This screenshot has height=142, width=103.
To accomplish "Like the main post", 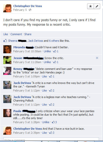I will (x=6, y=34).
